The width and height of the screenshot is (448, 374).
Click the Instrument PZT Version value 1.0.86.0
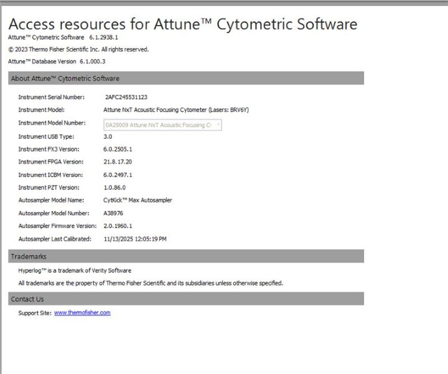[x=116, y=188]
